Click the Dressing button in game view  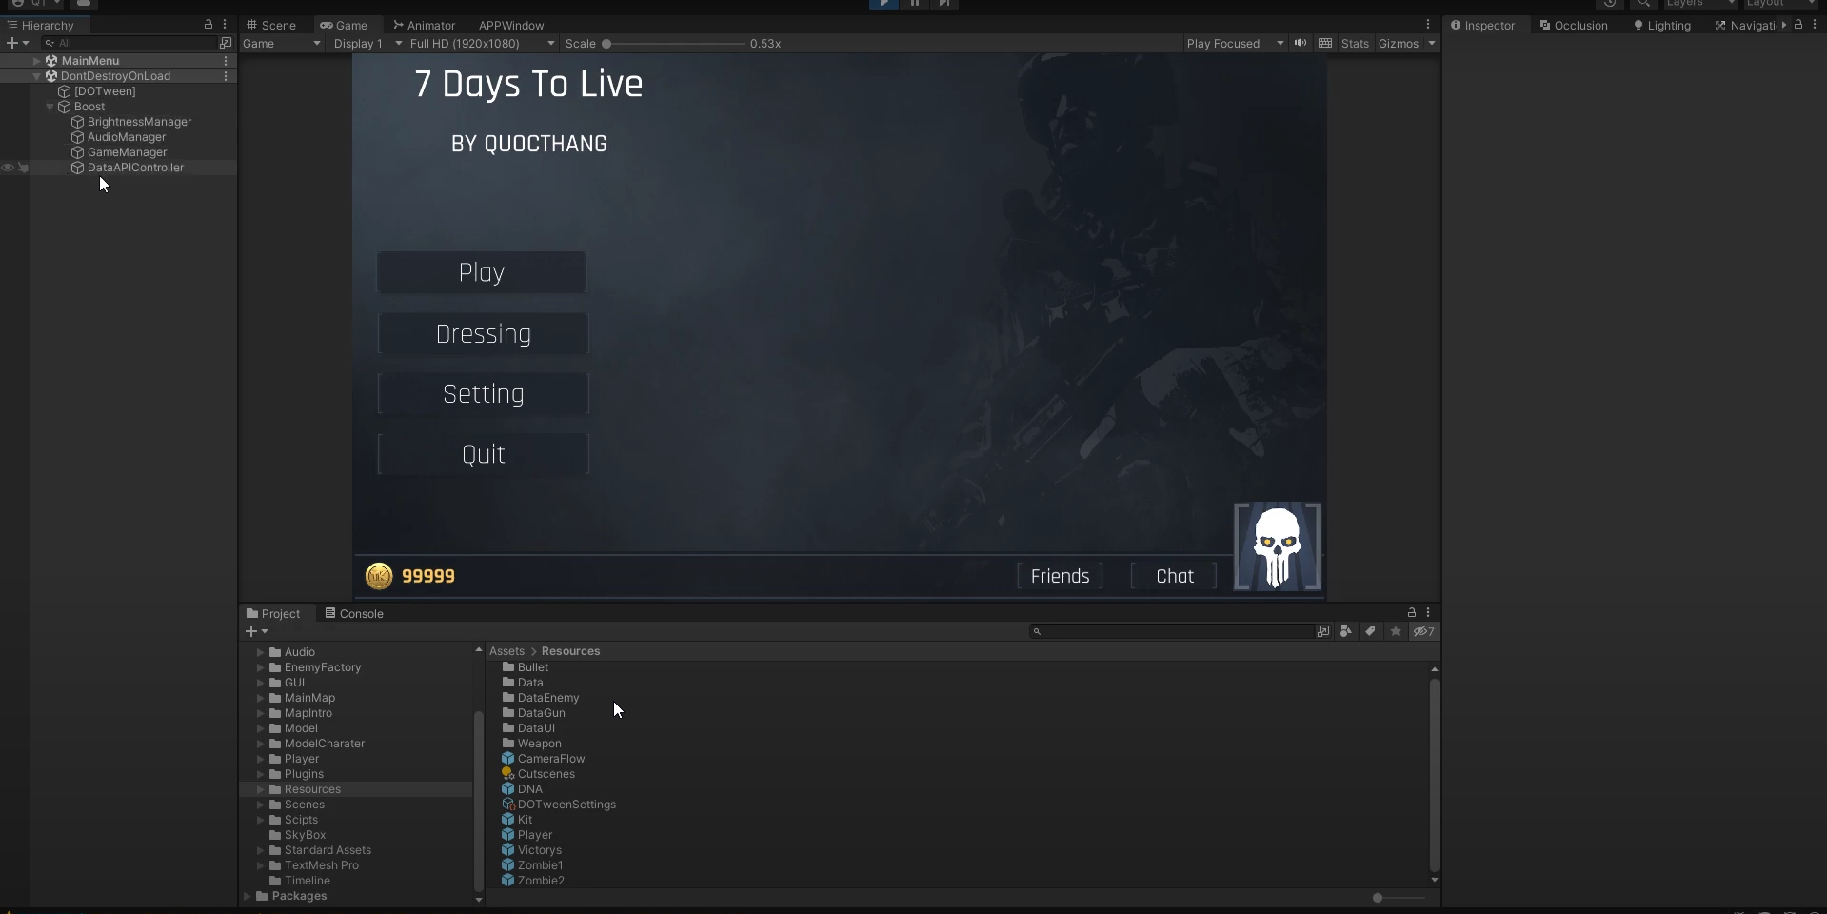(x=484, y=334)
